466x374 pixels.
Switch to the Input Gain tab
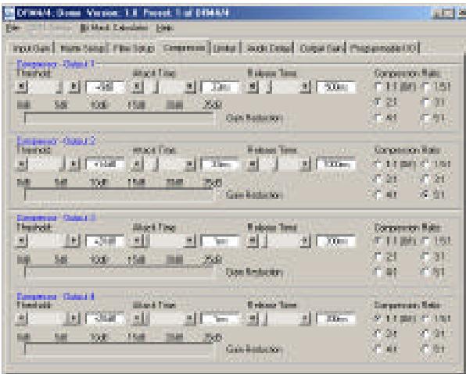[x=31, y=48]
